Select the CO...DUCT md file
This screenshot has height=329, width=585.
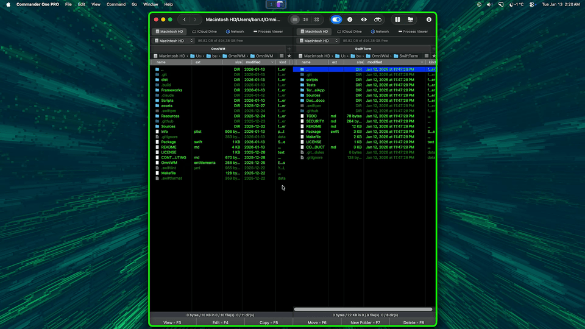click(364, 147)
